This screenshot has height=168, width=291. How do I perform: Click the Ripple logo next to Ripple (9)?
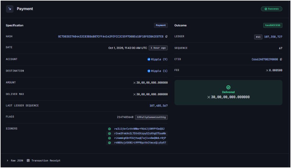[149, 59]
